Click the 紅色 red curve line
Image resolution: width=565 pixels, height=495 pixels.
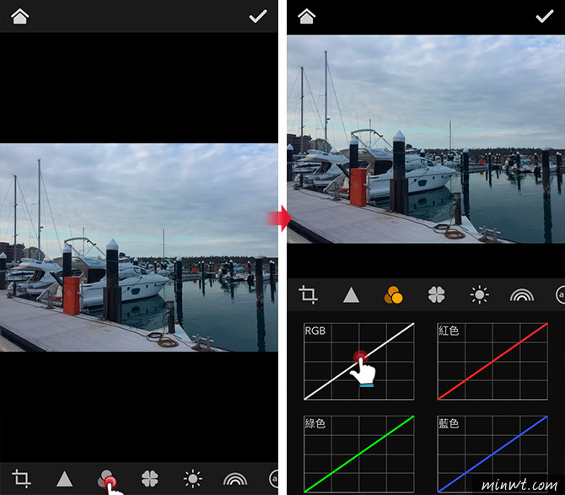492,362
